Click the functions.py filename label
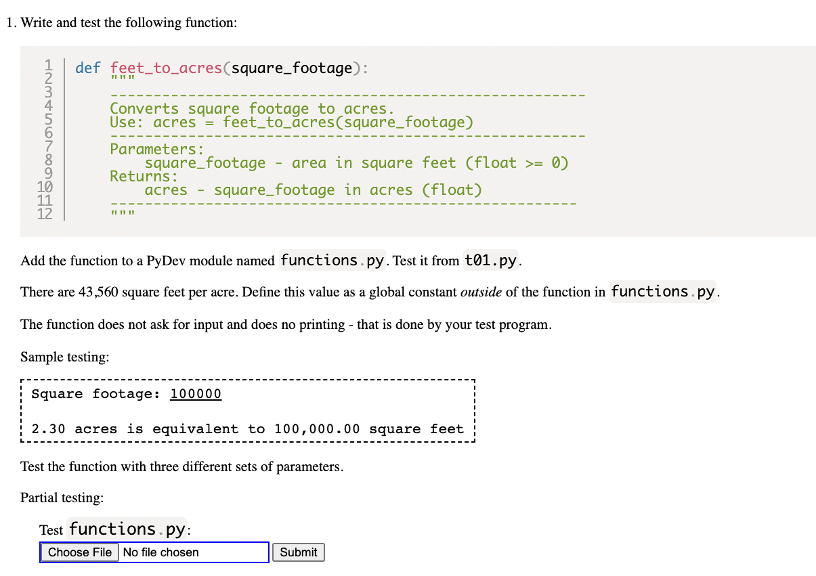The height and width of the screenshot is (576, 816). click(332, 260)
